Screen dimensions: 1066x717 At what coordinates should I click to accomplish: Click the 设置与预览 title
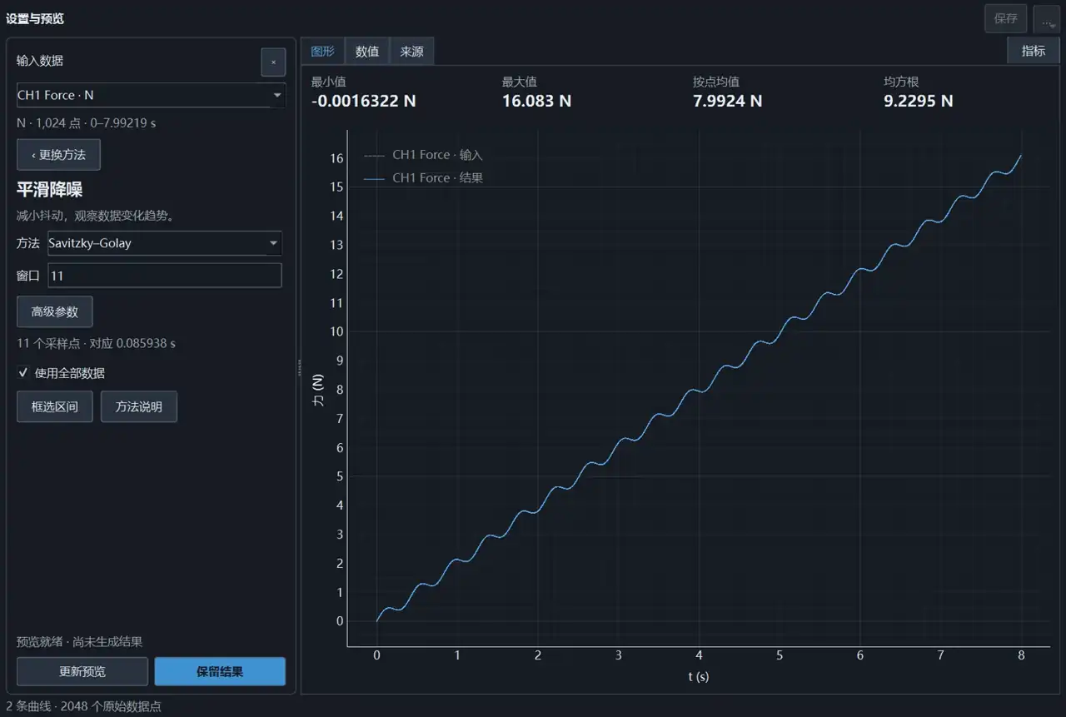pos(35,18)
